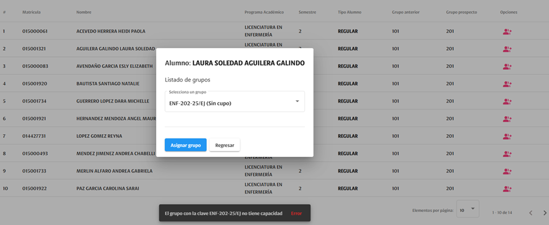Click assign-group icon for AGUILERA GALINDO LAURA SOLEDAD
The width and height of the screenshot is (549, 225).
pos(507,49)
